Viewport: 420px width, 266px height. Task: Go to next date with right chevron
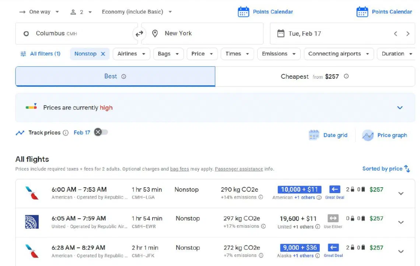(408, 34)
